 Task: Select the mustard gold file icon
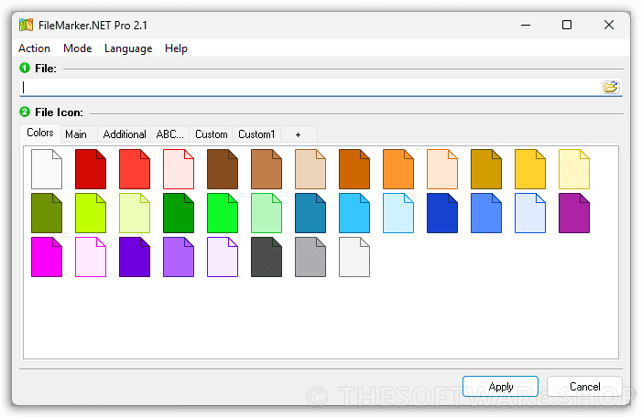486,169
